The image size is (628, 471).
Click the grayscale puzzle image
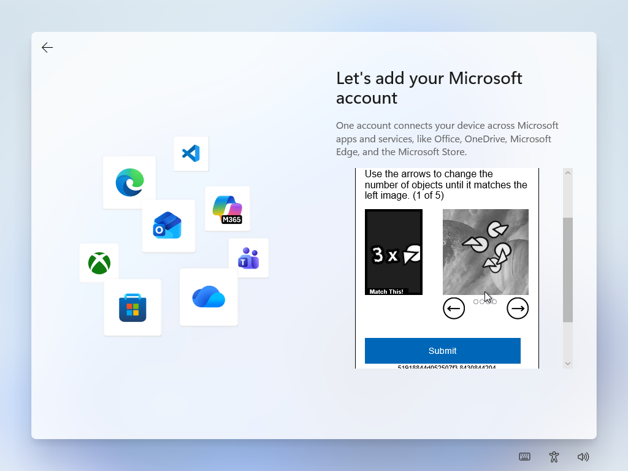tap(485, 252)
